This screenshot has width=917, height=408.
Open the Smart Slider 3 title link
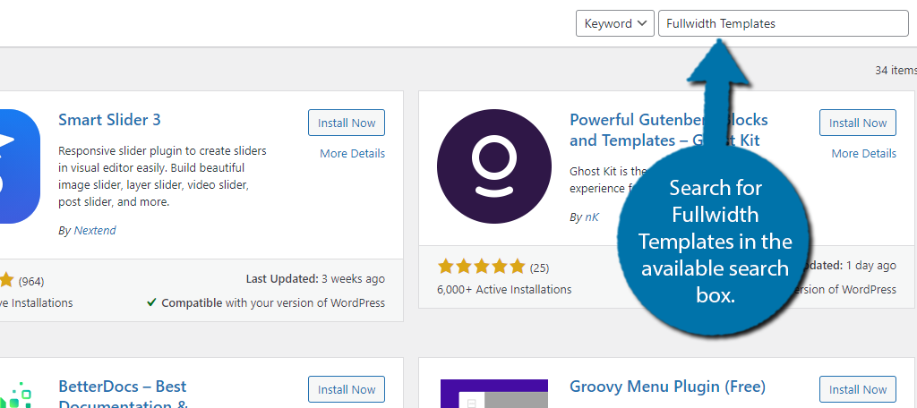click(109, 120)
